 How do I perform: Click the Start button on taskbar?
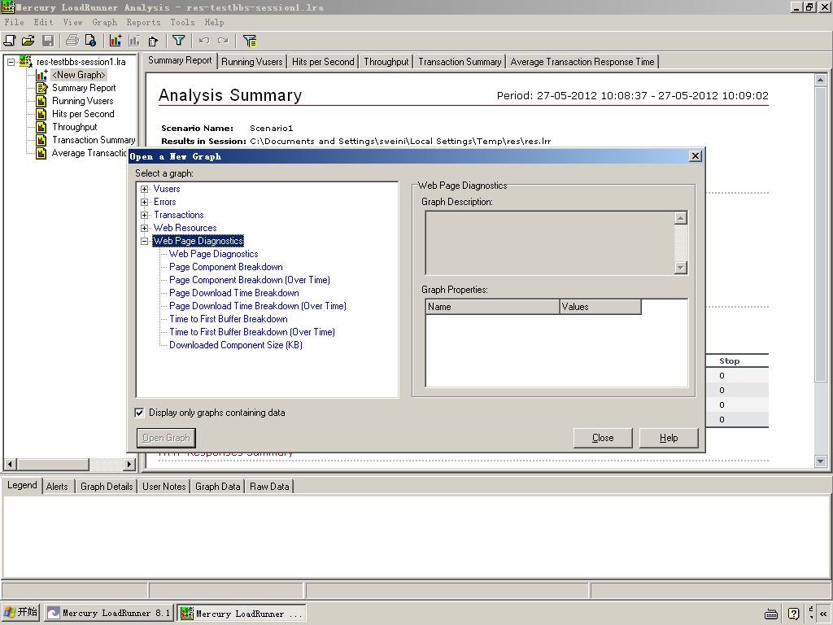tap(20, 613)
